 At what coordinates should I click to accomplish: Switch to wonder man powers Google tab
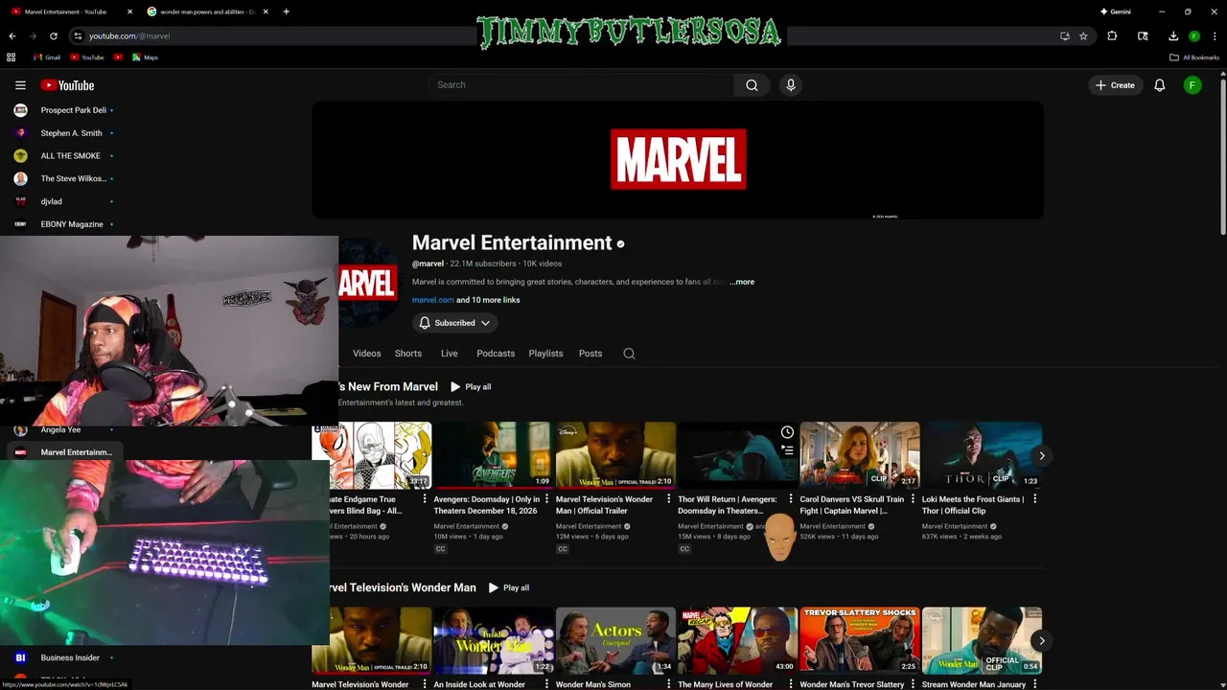[x=206, y=11]
